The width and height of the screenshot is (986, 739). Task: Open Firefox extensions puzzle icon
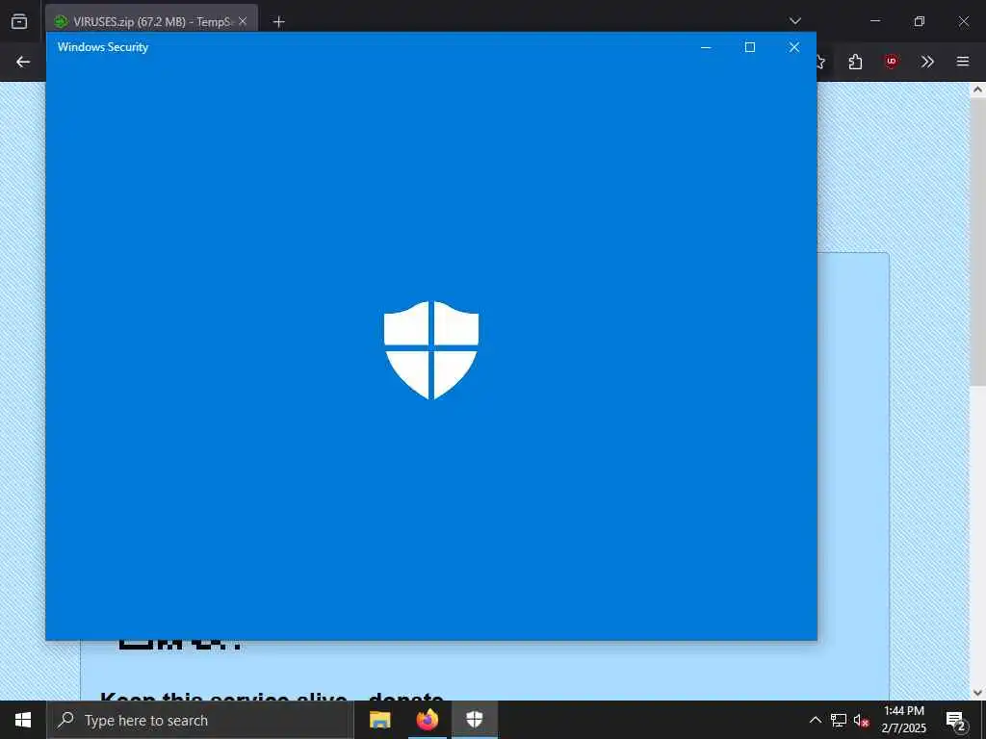coord(855,62)
